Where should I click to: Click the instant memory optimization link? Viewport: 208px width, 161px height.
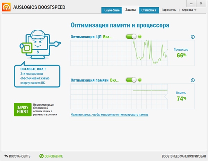110,114
